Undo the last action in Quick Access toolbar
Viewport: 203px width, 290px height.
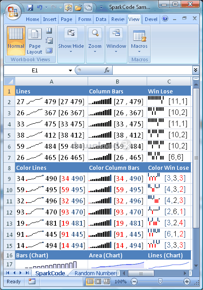pos(40,8)
